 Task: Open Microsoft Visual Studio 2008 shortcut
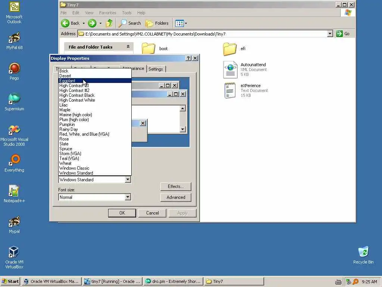[14, 136]
